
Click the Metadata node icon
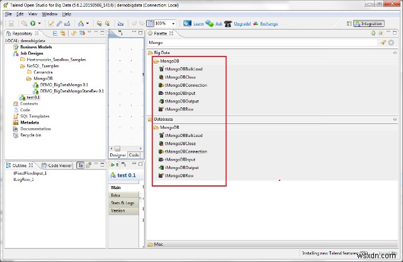pyautogui.click(x=16, y=123)
